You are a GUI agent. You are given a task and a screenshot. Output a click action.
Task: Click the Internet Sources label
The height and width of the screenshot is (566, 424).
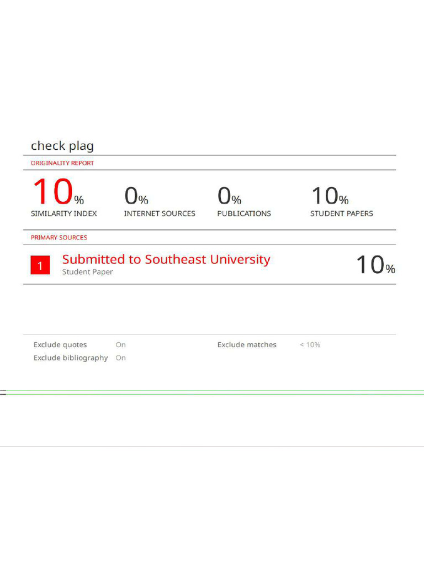pos(160,213)
